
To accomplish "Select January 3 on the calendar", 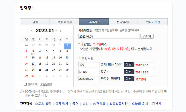I will click(33, 51).
